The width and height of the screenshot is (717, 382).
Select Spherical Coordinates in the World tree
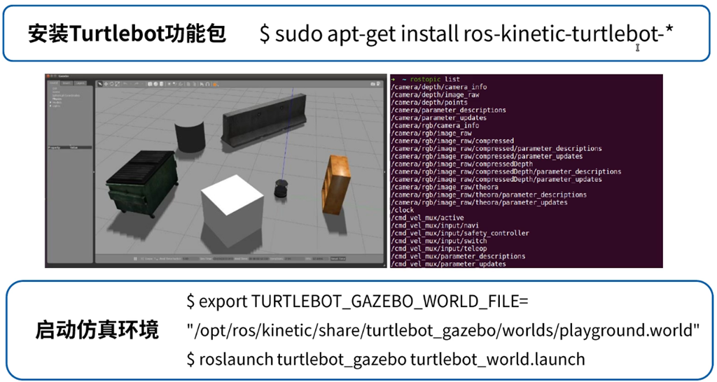tap(66, 95)
